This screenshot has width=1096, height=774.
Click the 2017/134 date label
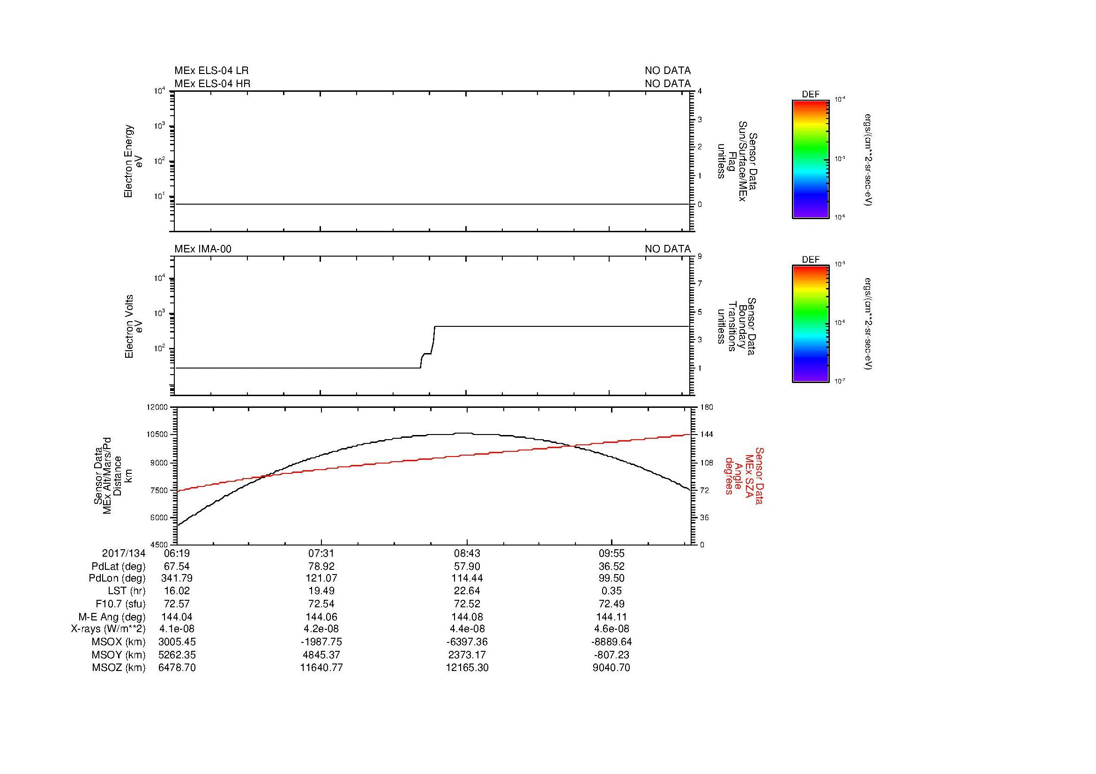click(123, 553)
